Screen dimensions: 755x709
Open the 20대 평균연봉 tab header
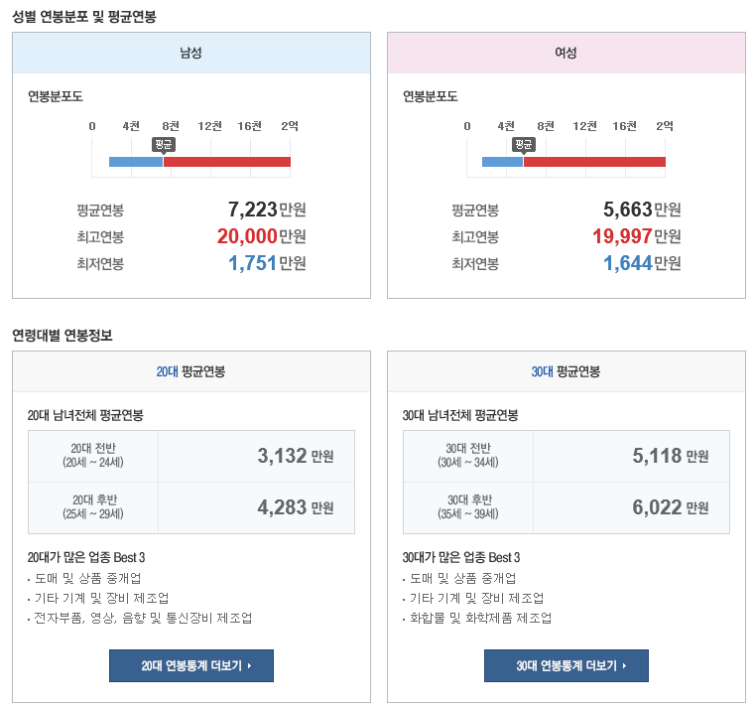191,371
